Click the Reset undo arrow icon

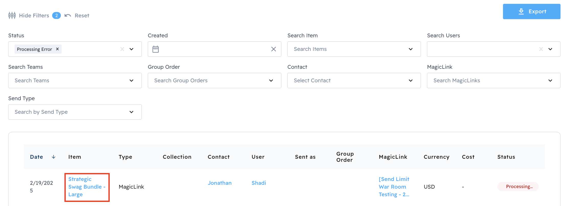(x=68, y=16)
